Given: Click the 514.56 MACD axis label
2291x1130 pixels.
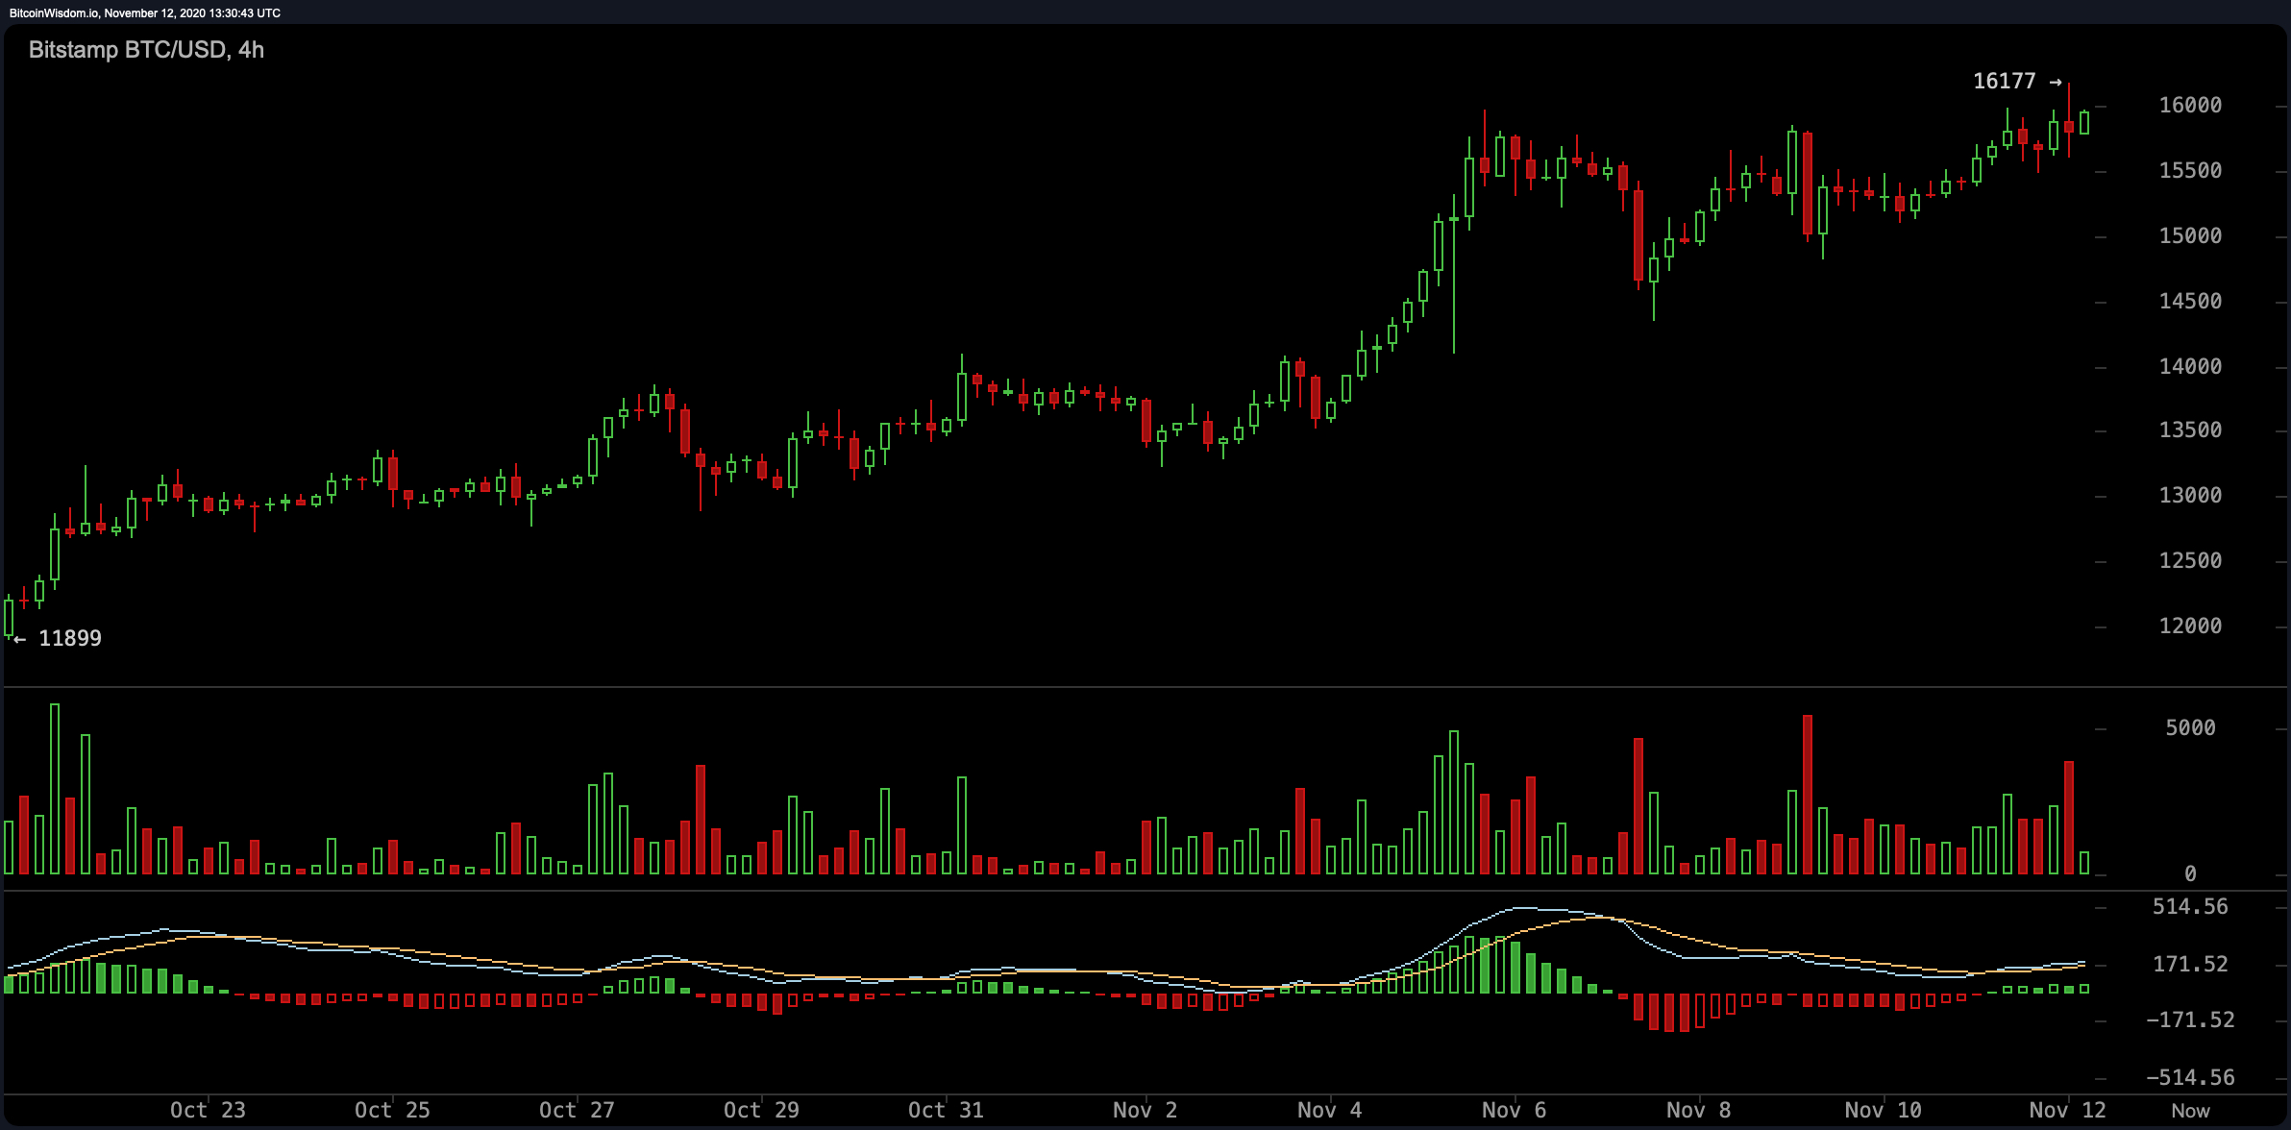Looking at the screenshot, I should pos(2190,907).
